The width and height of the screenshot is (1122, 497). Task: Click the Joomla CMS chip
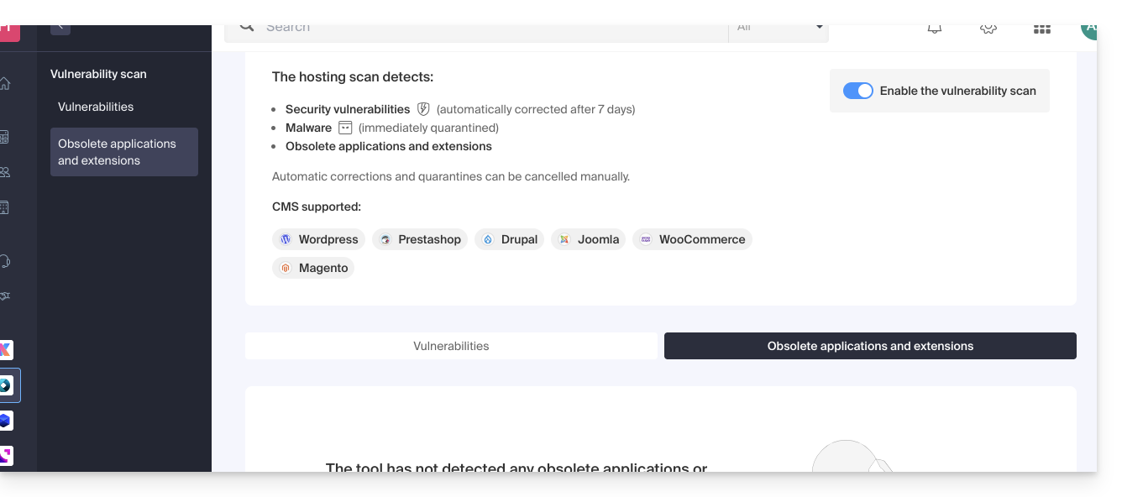[588, 239]
